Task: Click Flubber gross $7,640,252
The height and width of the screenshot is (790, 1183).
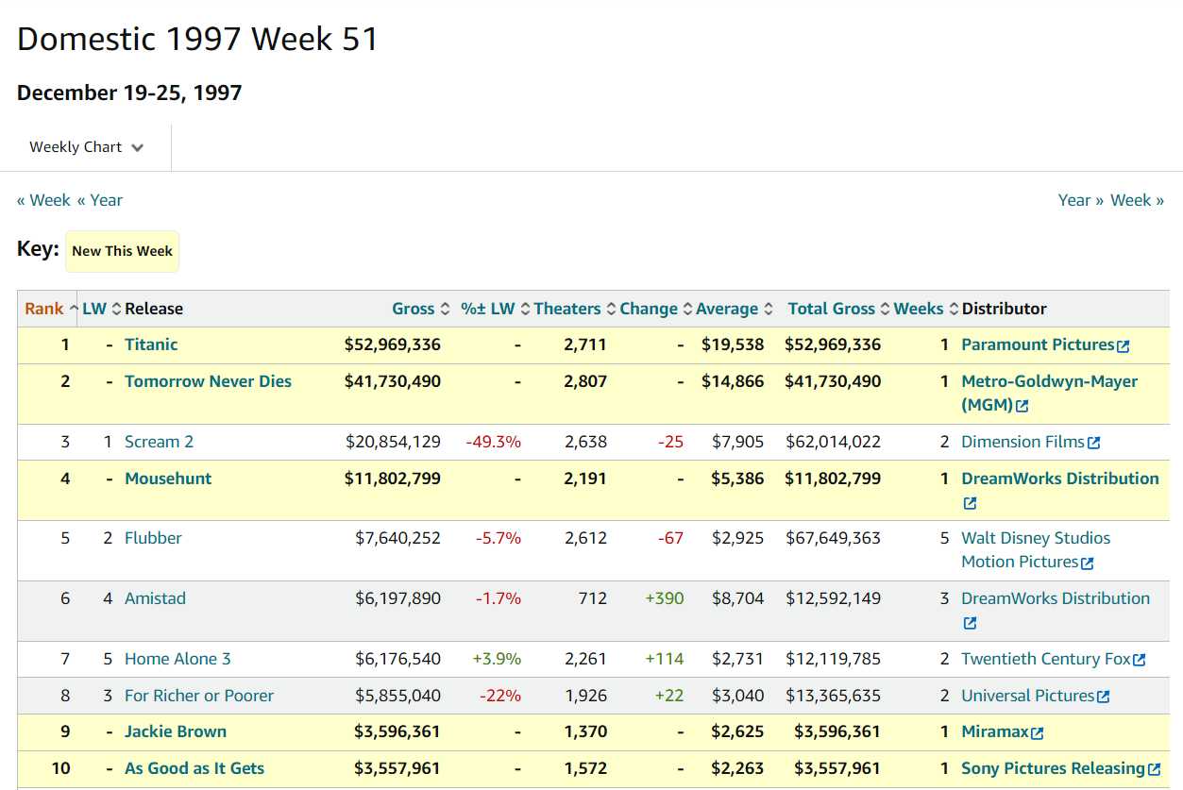Action: click(x=397, y=538)
